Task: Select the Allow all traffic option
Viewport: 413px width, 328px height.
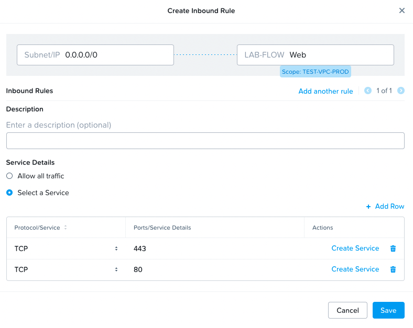Action: [9, 176]
